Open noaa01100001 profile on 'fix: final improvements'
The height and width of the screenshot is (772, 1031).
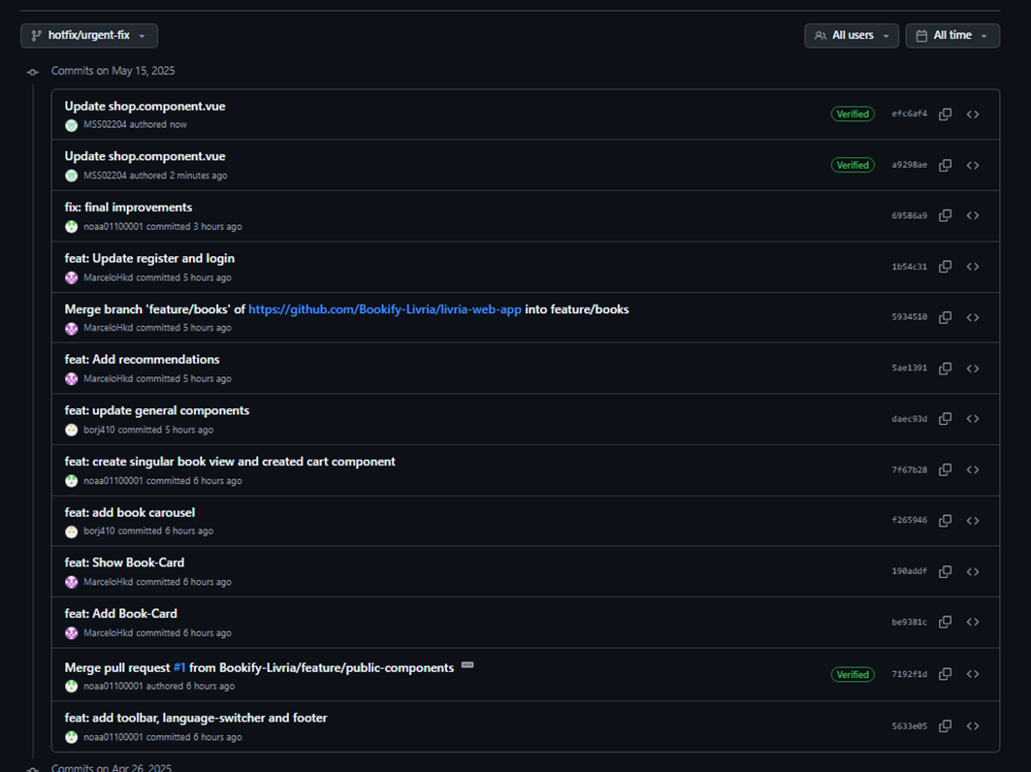pos(113,226)
